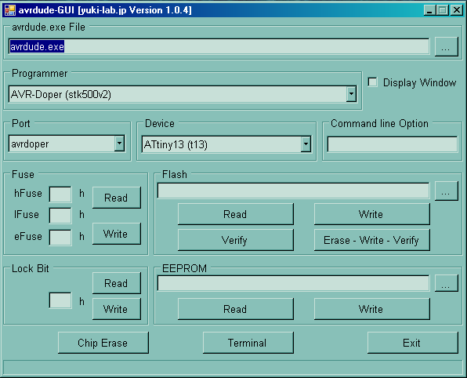Browse for an EEPROM file
Image resolution: width=467 pixels, height=378 pixels.
[x=446, y=283]
